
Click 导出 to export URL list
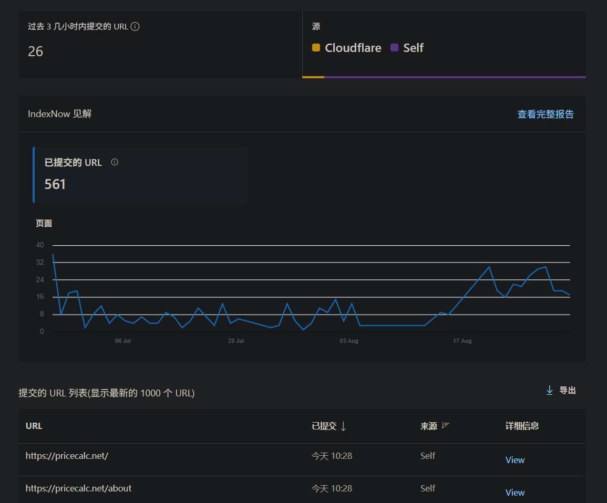[568, 391]
